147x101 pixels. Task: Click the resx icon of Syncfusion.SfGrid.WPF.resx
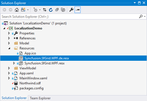(x=21, y=63)
